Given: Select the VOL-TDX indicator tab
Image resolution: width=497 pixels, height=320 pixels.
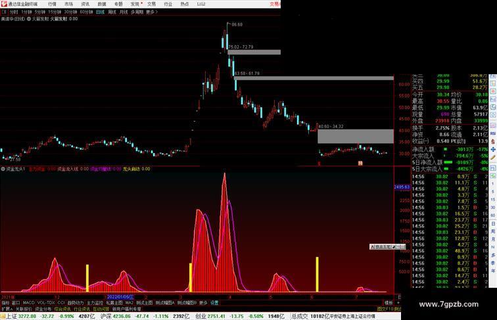Looking at the screenshot, I should point(46,303).
